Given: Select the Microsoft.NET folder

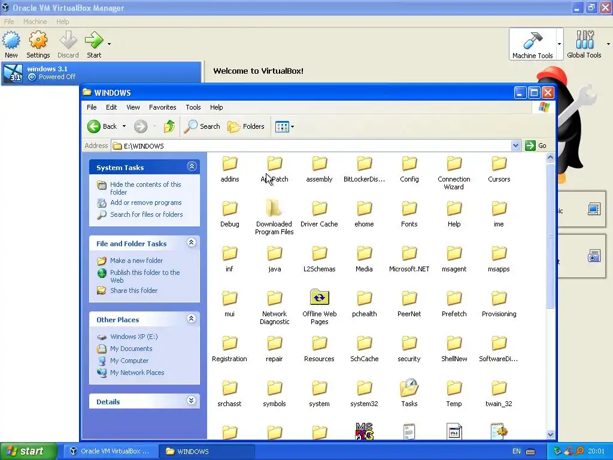Looking at the screenshot, I should (x=409, y=259).
